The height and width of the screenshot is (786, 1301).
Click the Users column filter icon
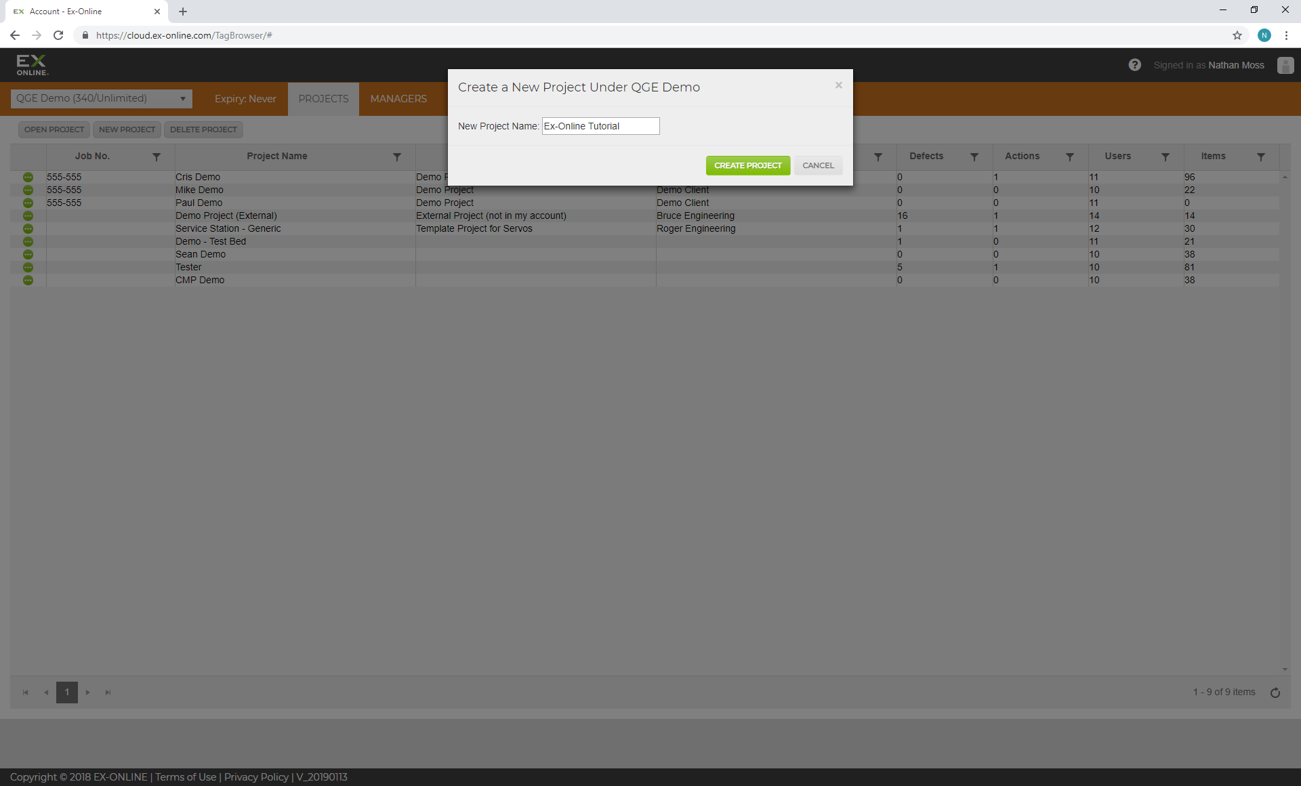[x=1165, y=157]
